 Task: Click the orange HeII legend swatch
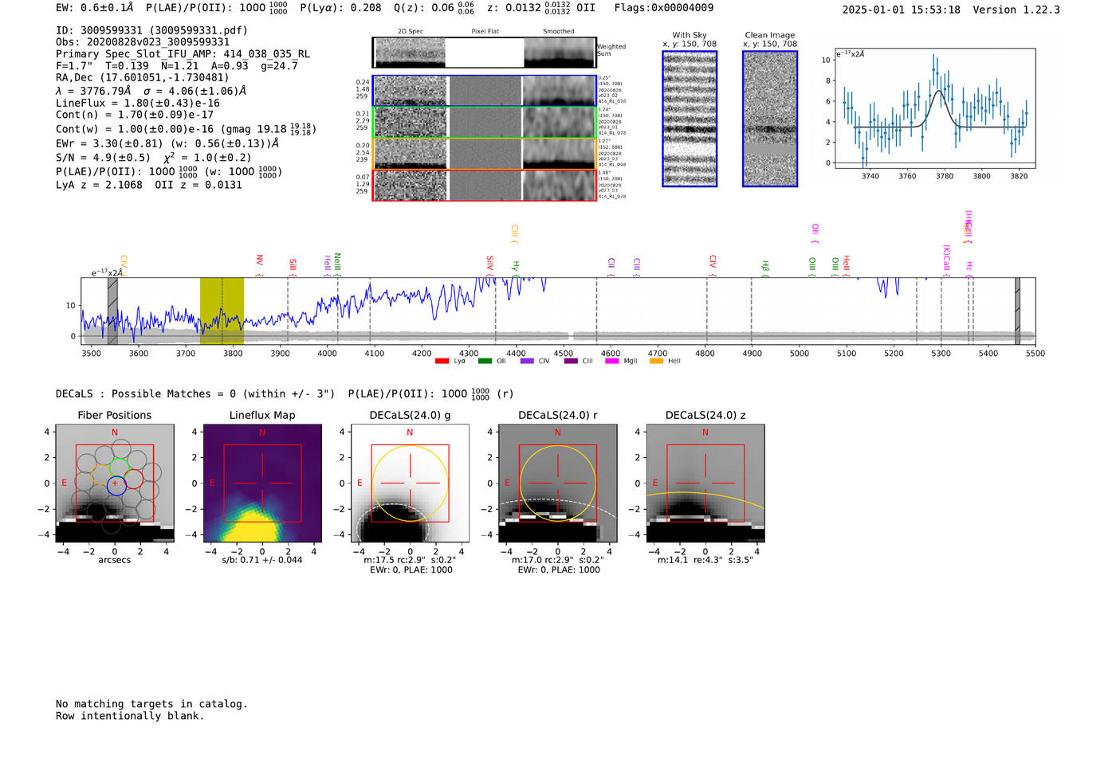656,361
